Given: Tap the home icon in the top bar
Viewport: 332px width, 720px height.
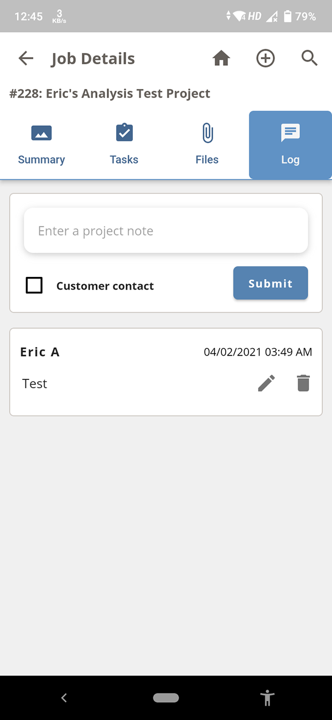Looking at the screenshot, I should (221, 58).
